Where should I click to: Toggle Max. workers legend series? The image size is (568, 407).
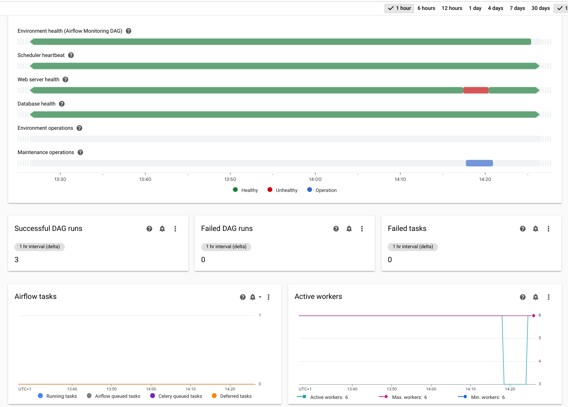click(403, 397)
